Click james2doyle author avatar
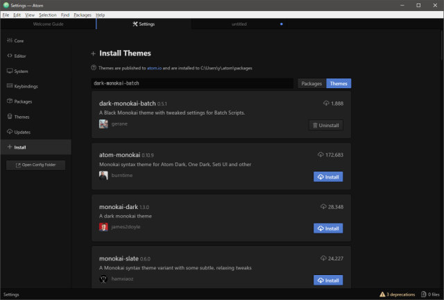 coord(103,227)
